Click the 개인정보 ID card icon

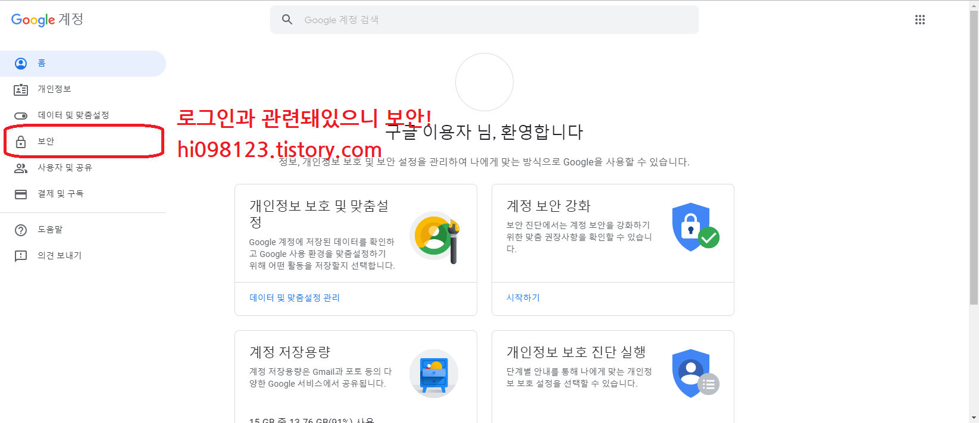pos(21,90)
